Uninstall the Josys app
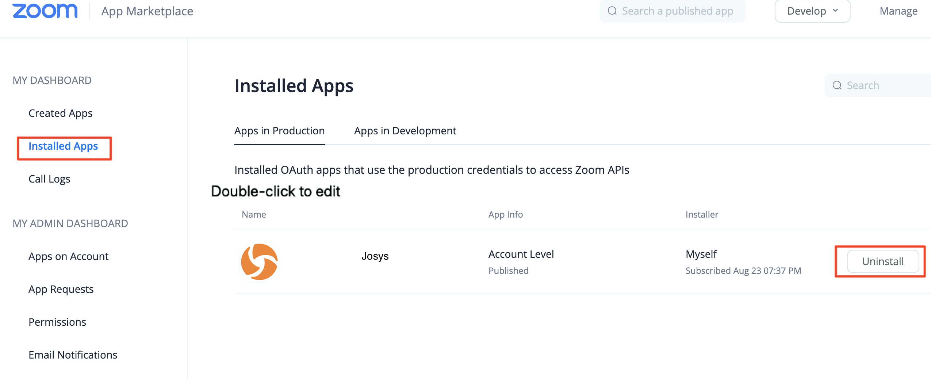Image resolution: width=931 pixels, height=379 pixels. [882, 261]
